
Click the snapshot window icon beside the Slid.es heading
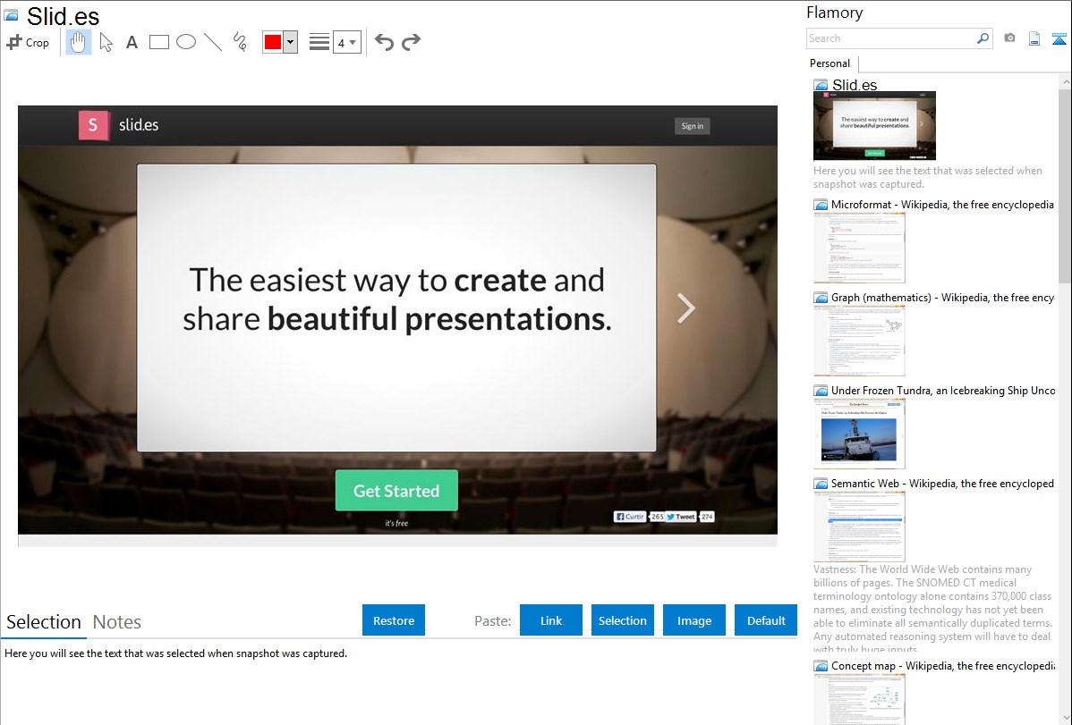click(x=11, y=14)
